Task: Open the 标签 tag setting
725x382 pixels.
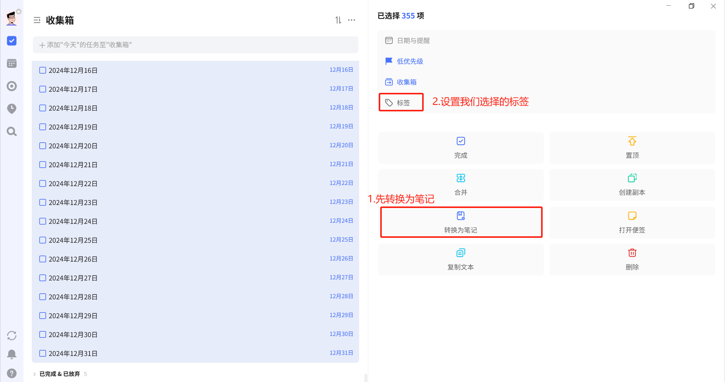Action: click(401, 102)
